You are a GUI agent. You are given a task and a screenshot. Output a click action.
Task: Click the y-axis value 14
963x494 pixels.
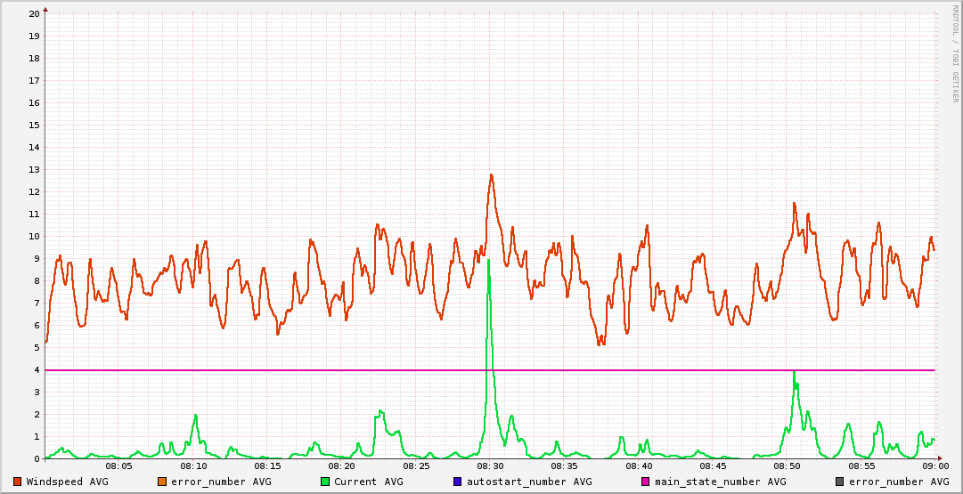click(x=35, y=147)
